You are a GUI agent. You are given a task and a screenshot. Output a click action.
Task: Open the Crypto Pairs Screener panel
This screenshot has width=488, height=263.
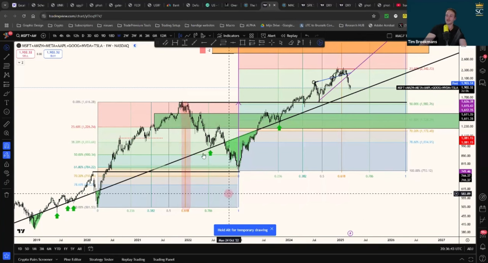35,259
